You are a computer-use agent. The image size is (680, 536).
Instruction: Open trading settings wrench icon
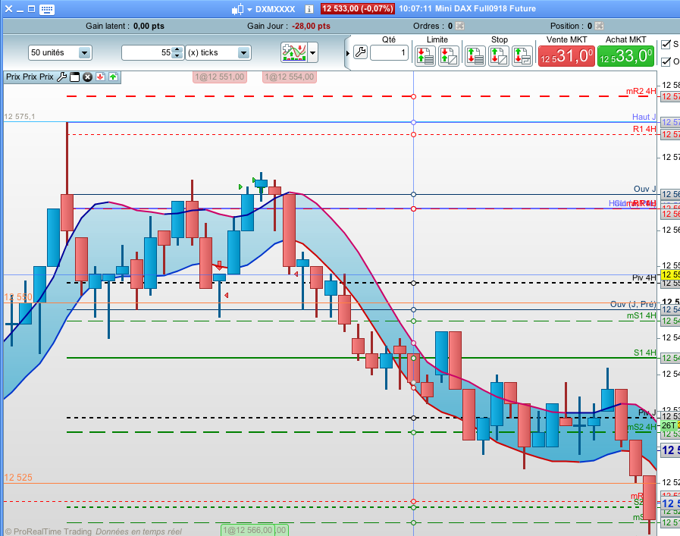click(360, 52)
